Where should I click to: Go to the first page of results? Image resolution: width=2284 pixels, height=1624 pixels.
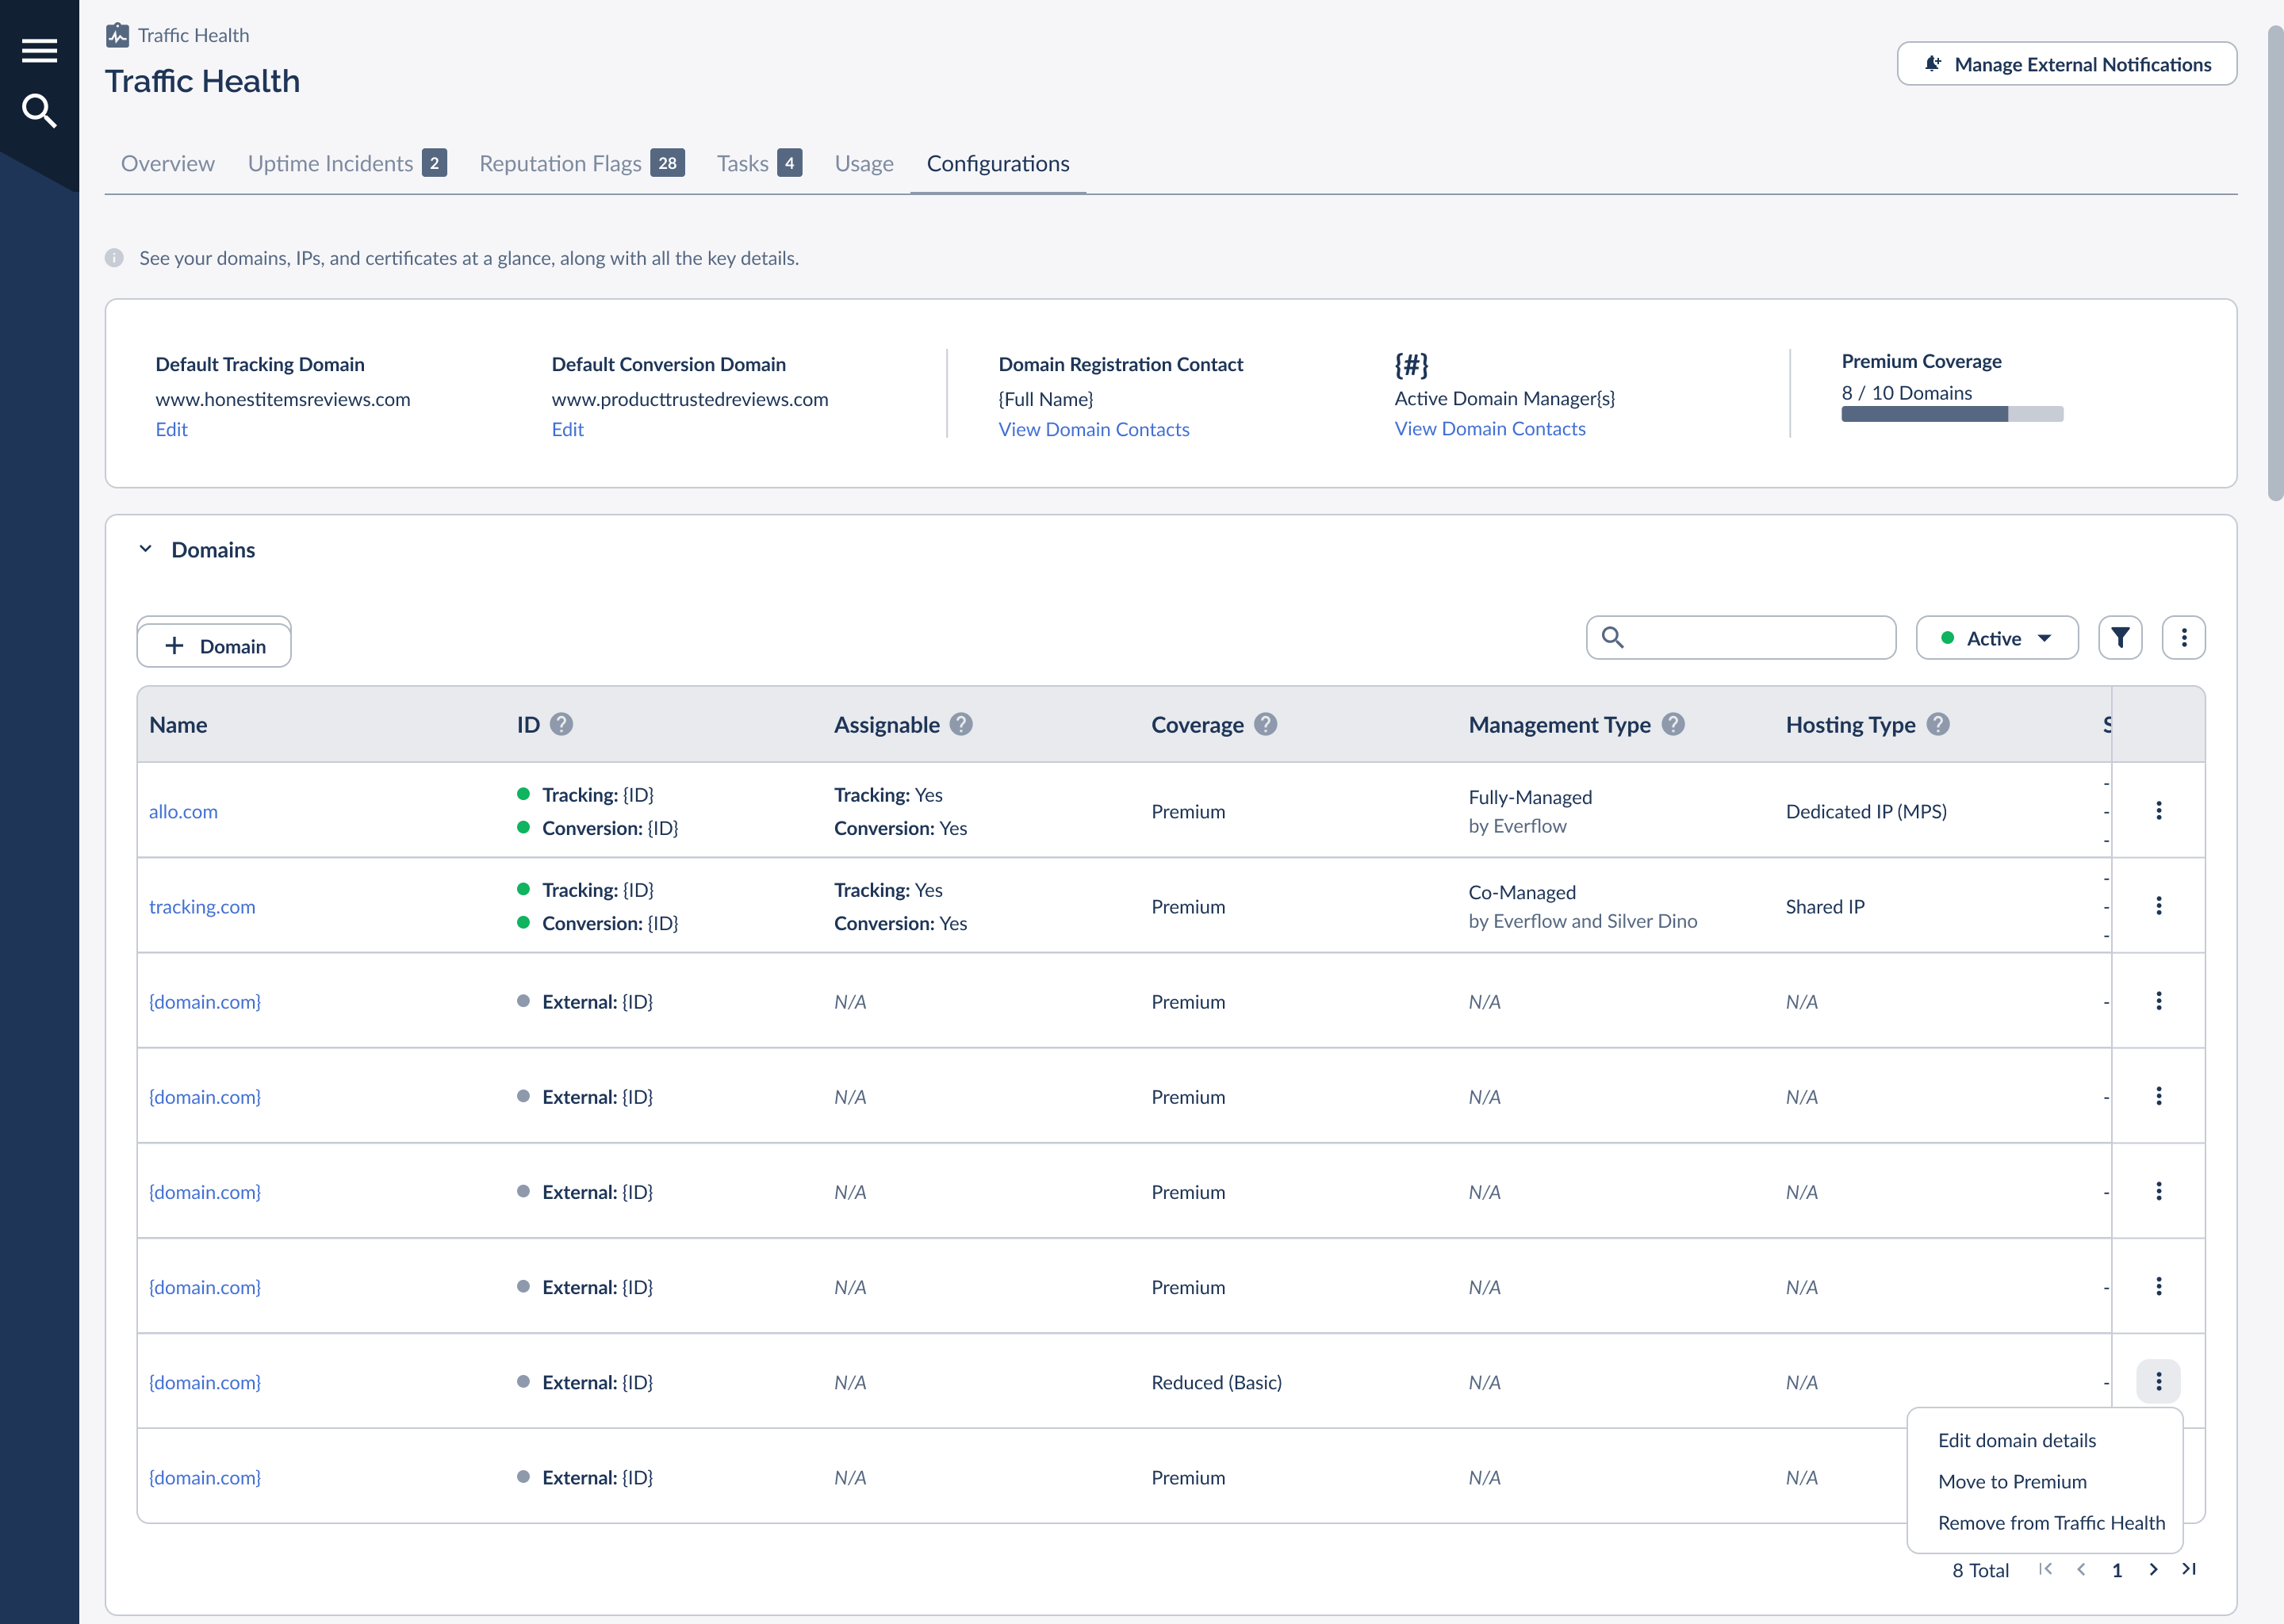[x=2045, y=1569]
